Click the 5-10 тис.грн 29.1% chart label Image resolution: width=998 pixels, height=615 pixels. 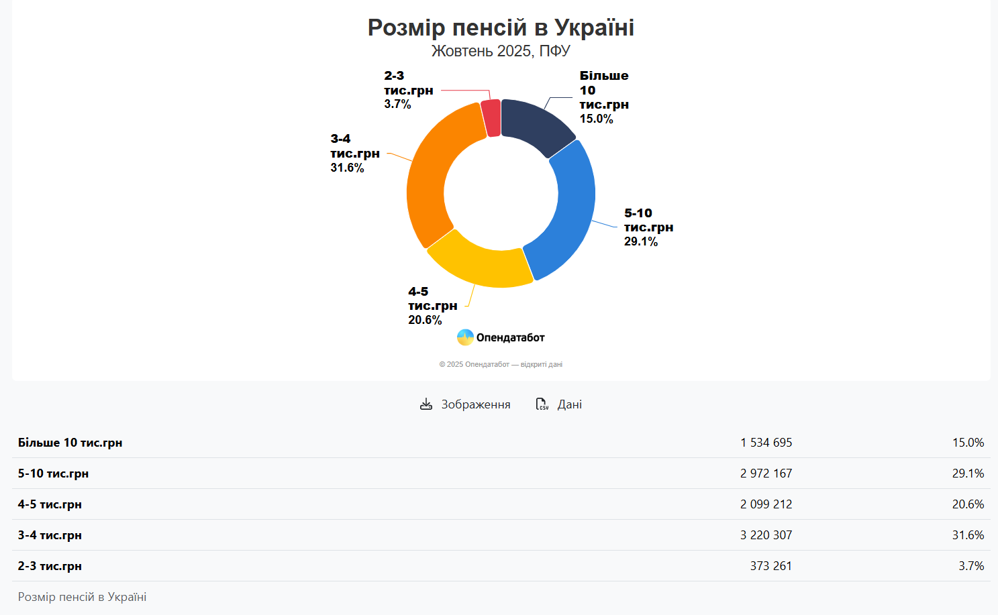(648, 227)
